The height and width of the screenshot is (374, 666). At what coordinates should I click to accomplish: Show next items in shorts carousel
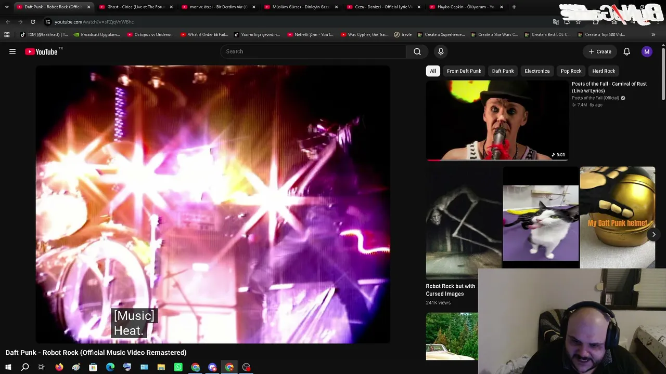[x=654, y=234]
